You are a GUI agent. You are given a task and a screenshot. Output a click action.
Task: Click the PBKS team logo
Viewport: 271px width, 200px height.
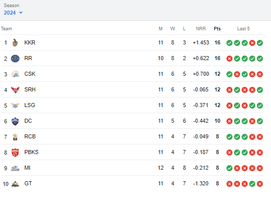coord(15,153)
